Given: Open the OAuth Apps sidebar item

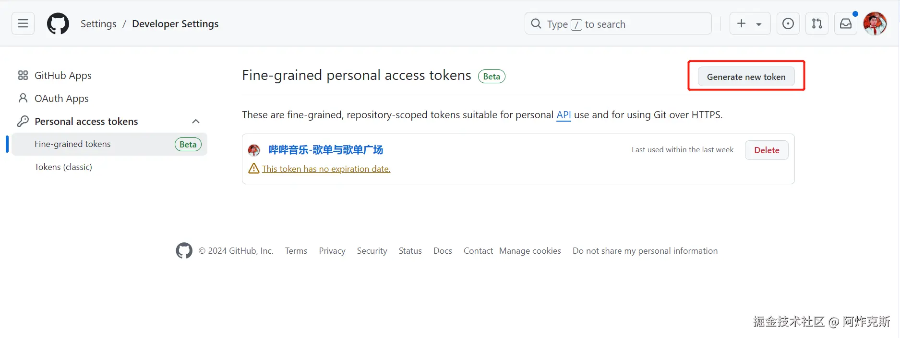Looking at the screenshot, I should click(x=61, y=99).
